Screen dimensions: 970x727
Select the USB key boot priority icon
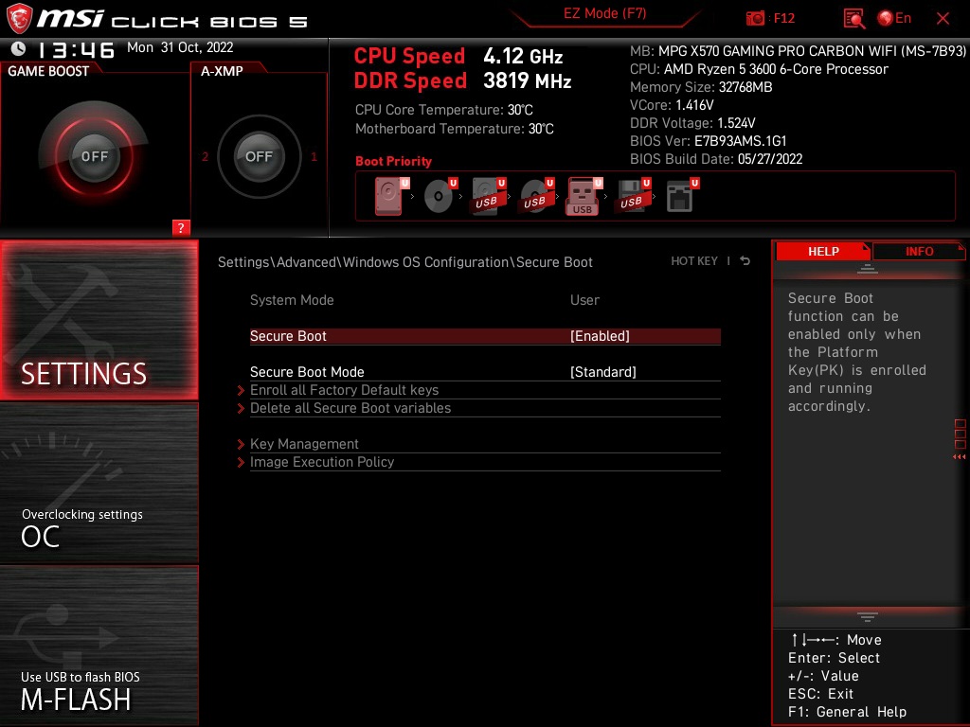(x=584, y=196)
